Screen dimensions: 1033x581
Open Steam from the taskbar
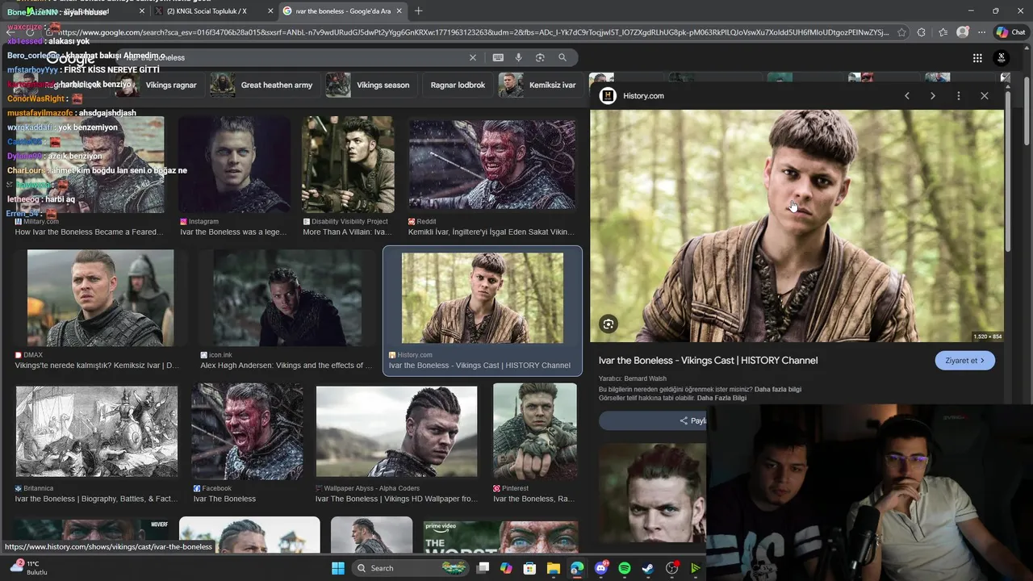pyautogui.click(x=648, y=568)
